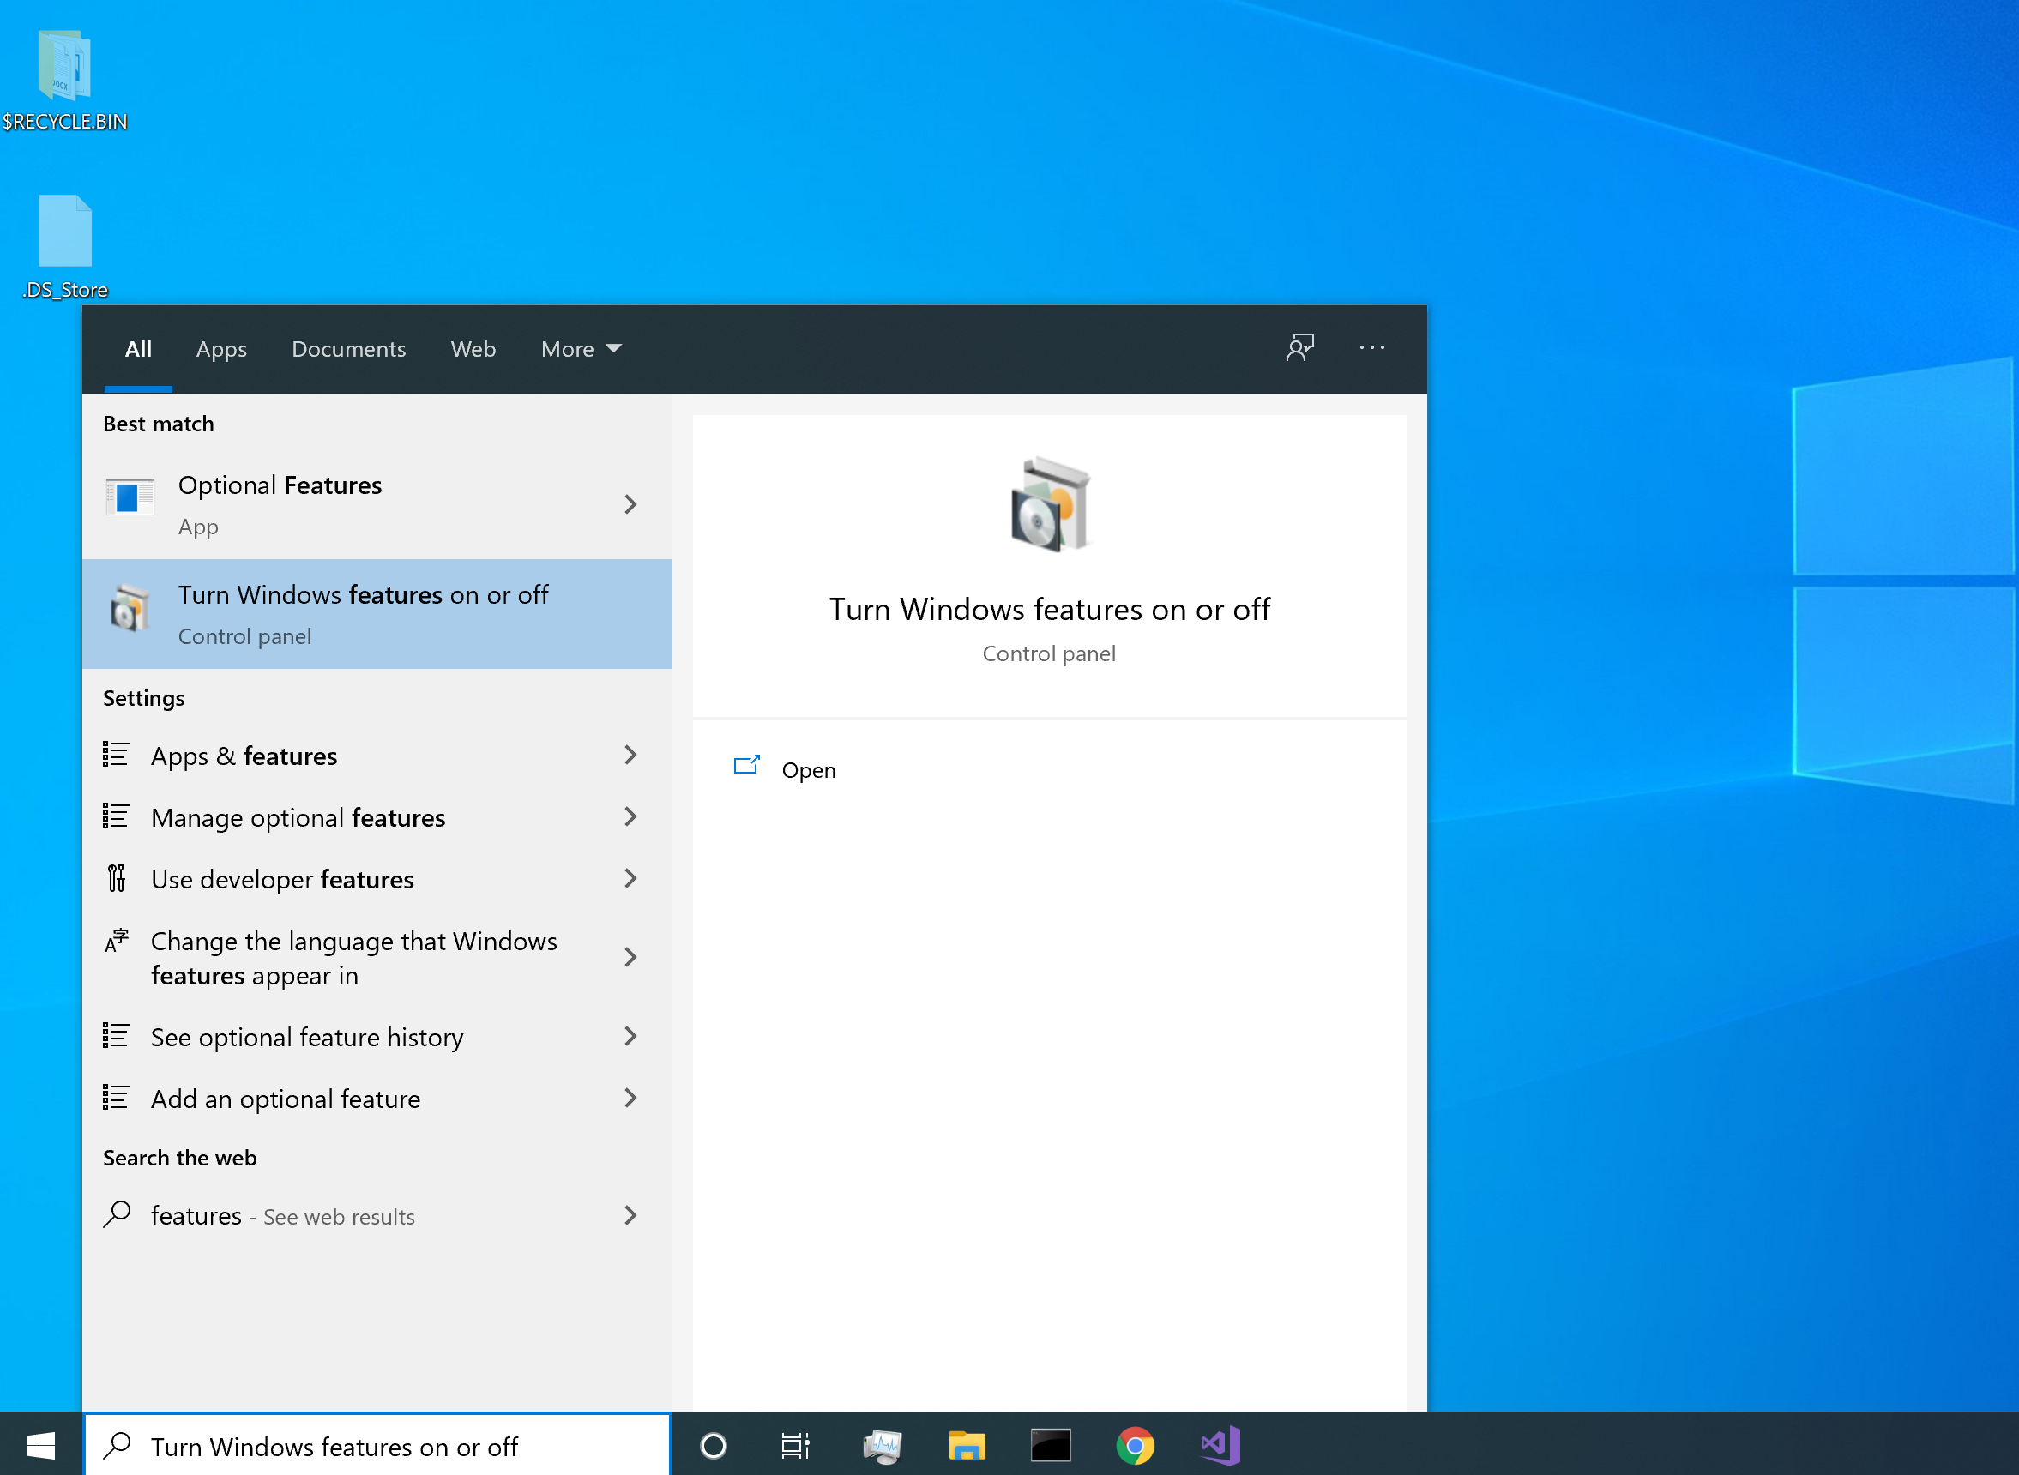Expand See optional feature history chevron

[x=630, y=1036]
